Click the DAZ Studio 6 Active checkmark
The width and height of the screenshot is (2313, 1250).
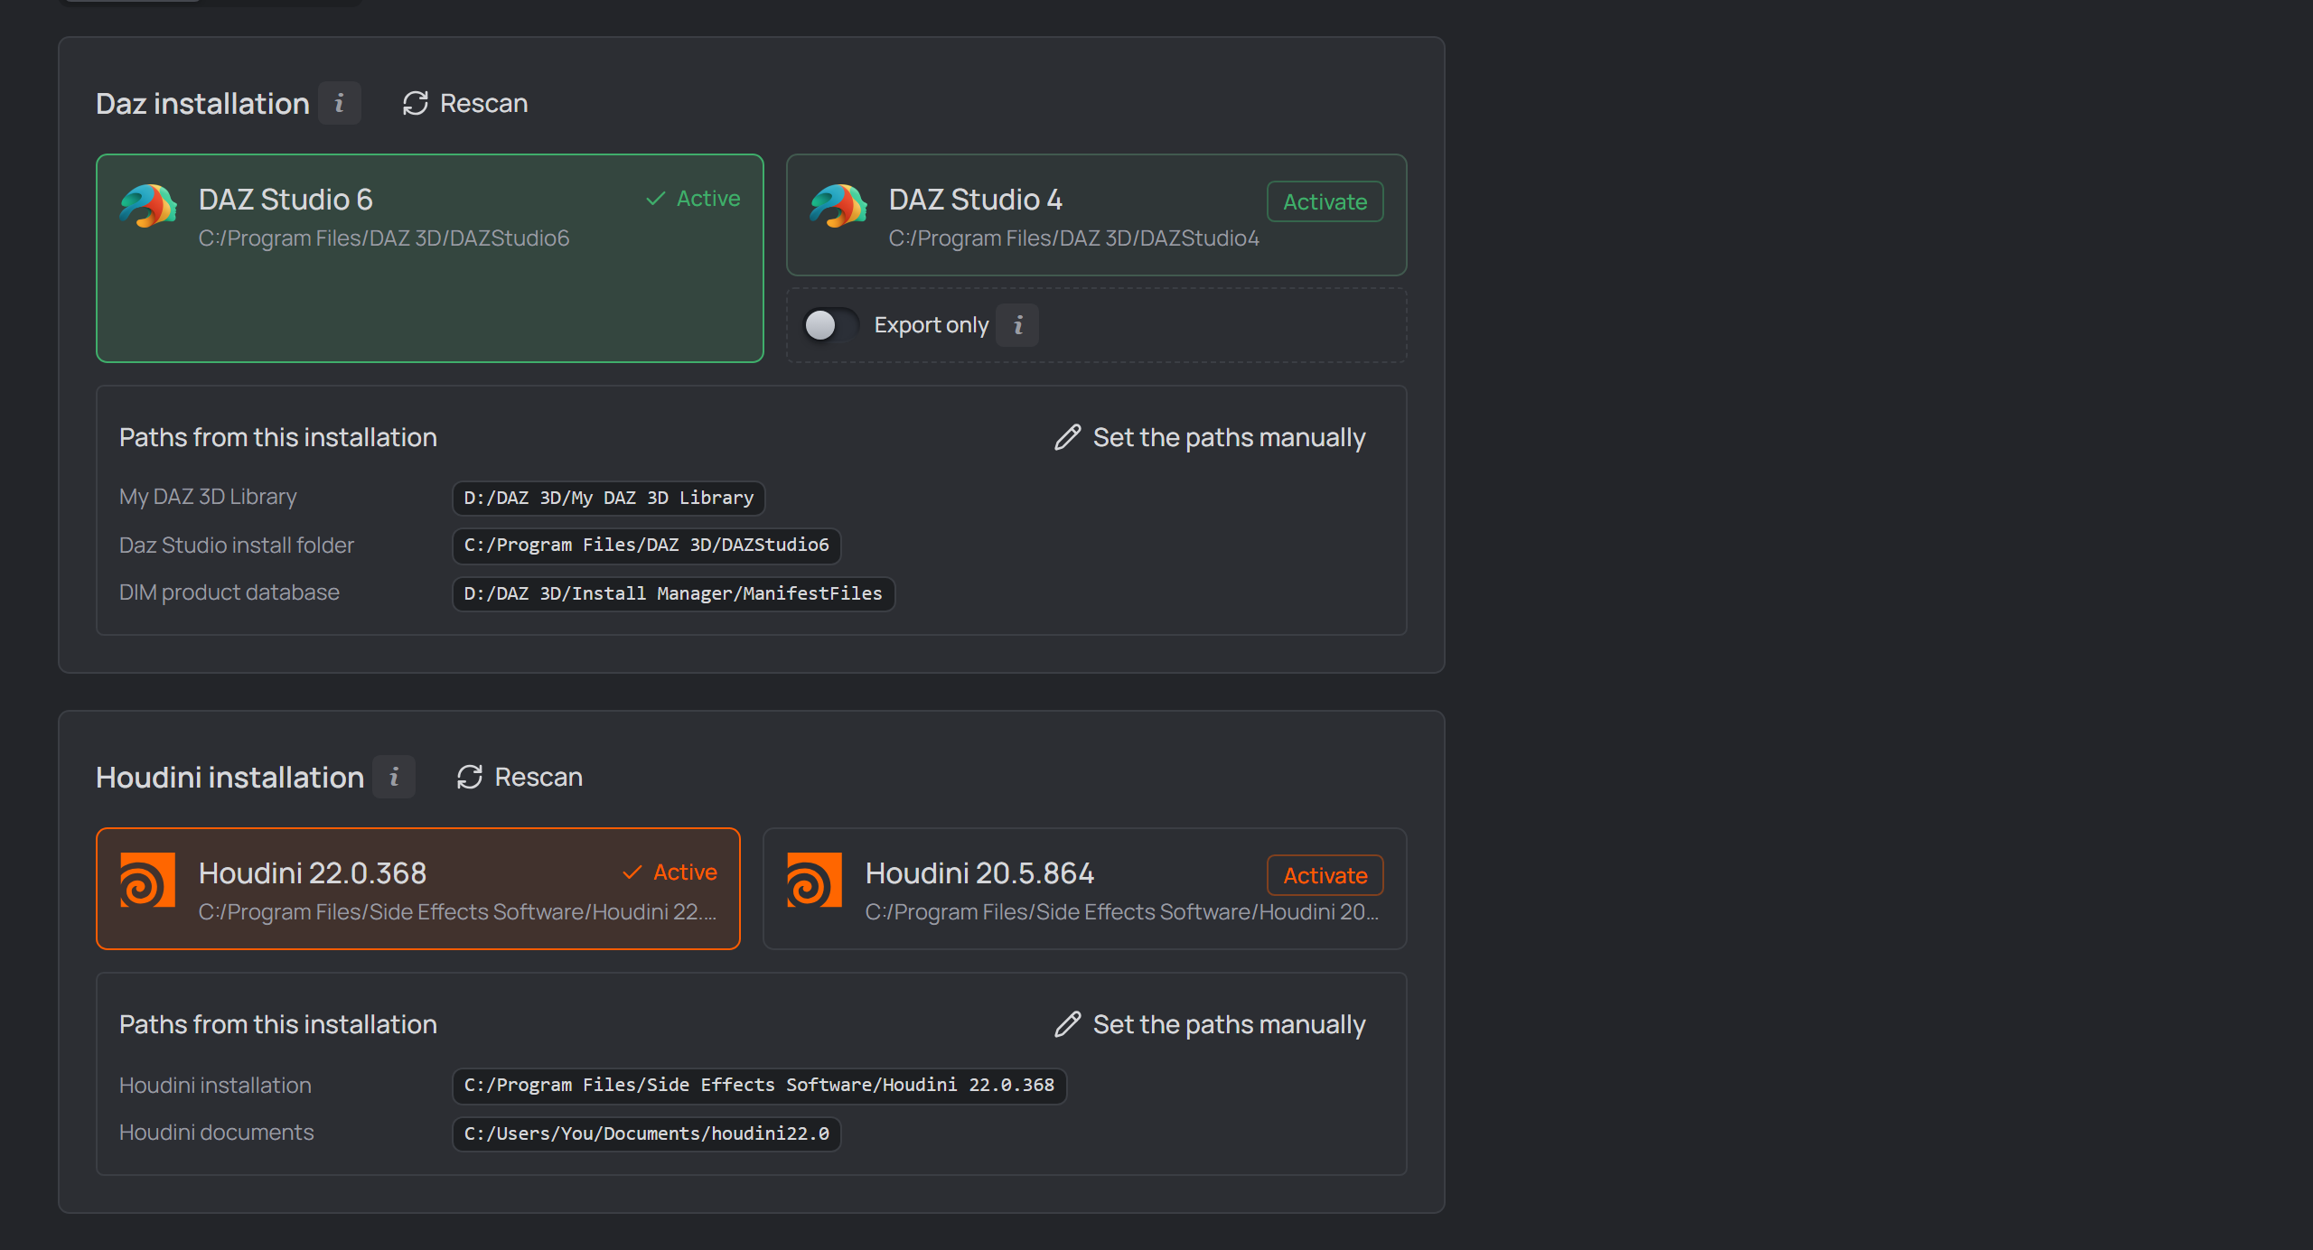(656, 199)
